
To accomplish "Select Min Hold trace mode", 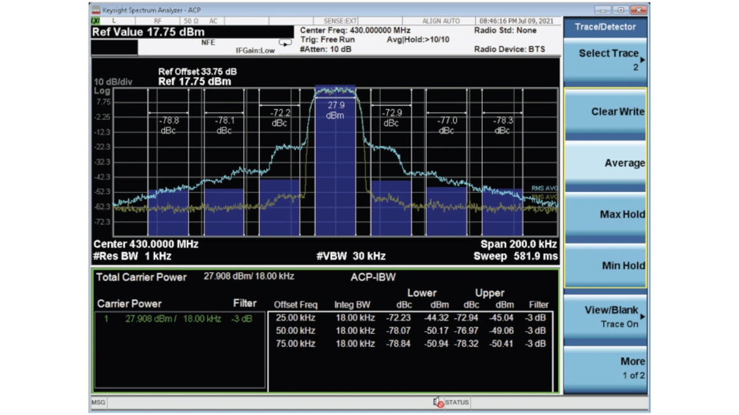I will pos(605,266).
